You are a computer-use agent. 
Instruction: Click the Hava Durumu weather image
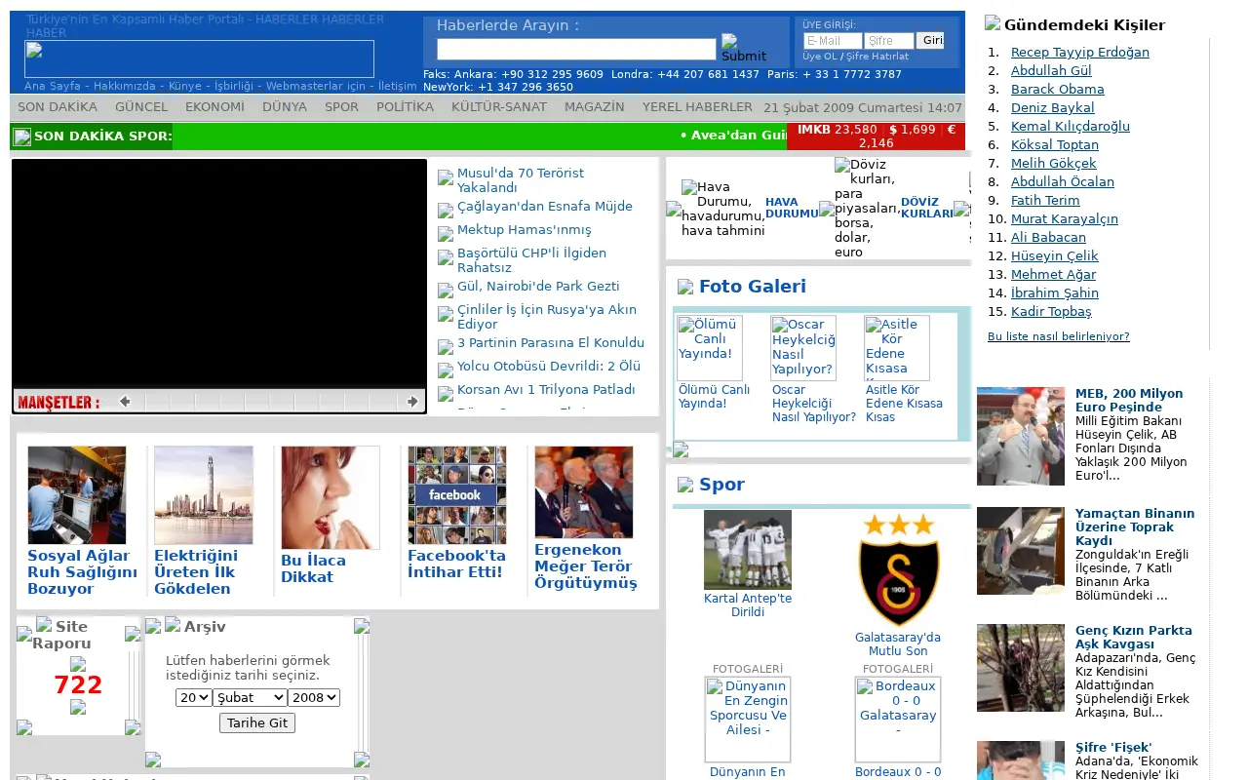pos(722,209)
